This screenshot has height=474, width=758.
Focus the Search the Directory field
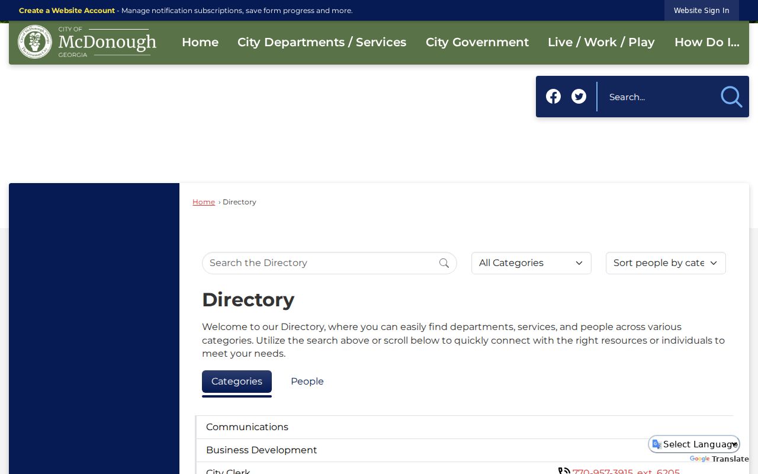pyautogui.click(x=329, y=263)
